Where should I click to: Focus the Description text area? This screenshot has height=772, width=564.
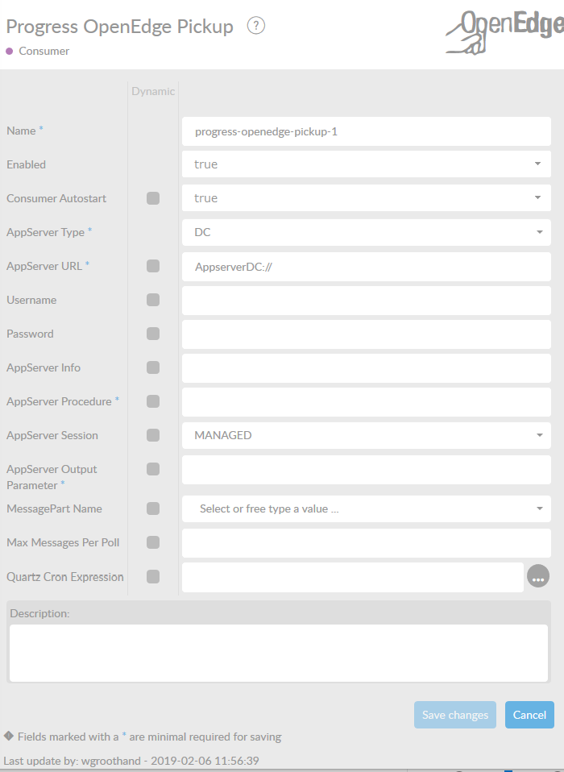click(278, 653)
